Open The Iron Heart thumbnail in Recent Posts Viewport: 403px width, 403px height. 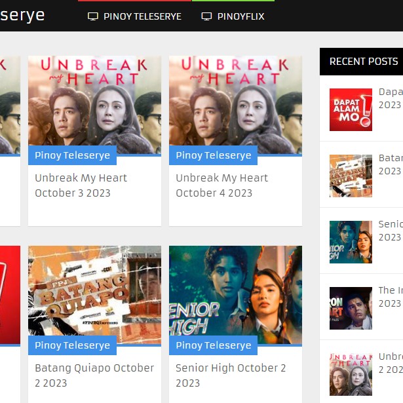coord(351,308)
